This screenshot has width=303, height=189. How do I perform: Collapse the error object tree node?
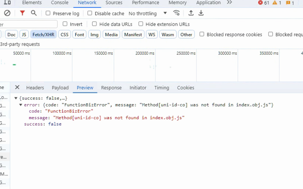(x=21, y=105)
